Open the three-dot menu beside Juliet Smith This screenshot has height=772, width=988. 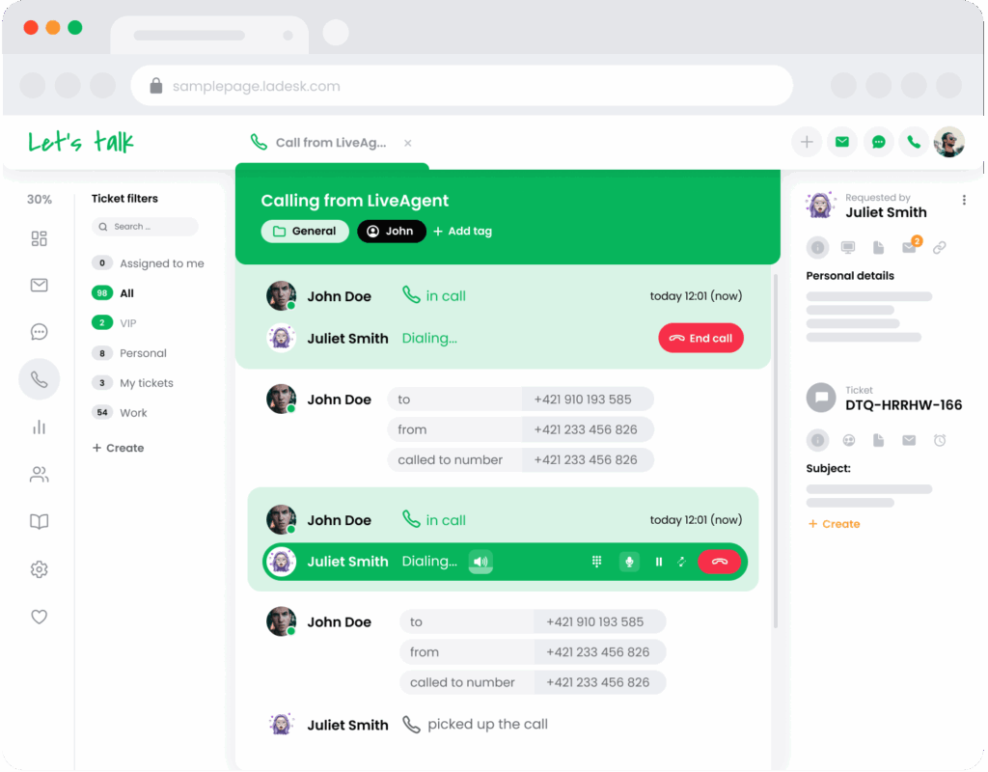964,201
